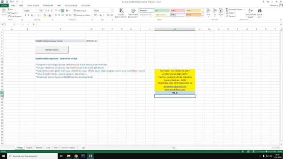Click Biçim Boyacısı format painter
The image size is (283, 159).
[15, 16]
